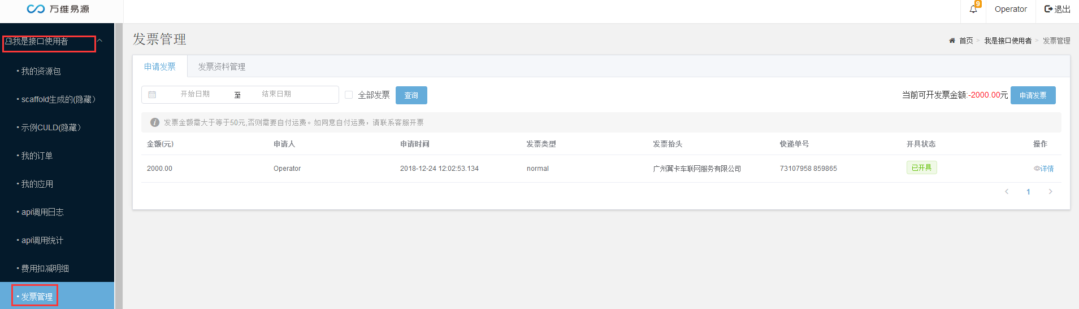
Task: Collapse the 我是接口使用者 menu chevron
Action: 99,41
